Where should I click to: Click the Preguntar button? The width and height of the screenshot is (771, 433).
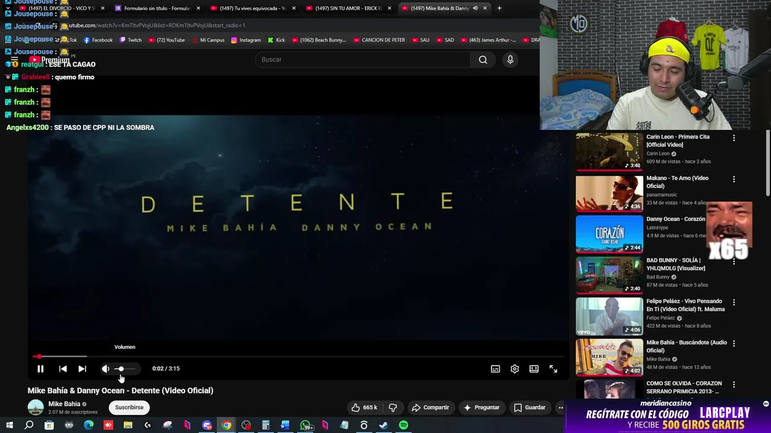coord(481,407)
